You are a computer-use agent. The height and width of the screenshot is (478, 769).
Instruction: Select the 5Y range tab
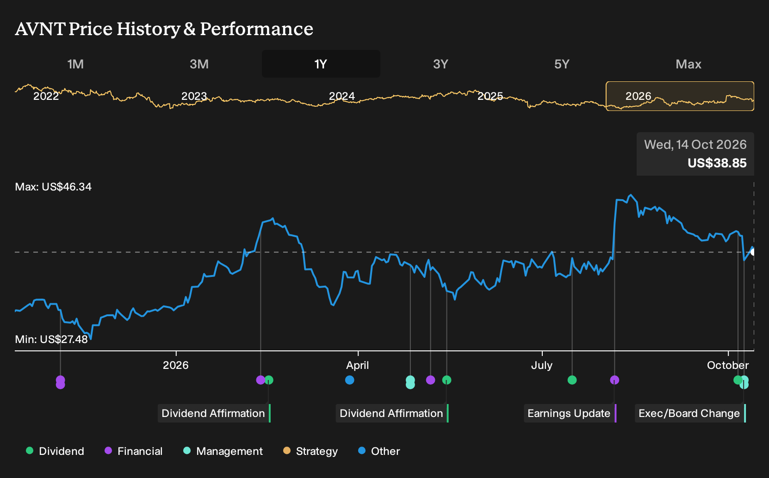coord(562,64)
